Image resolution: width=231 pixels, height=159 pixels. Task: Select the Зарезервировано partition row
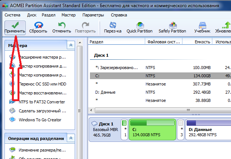point(160,68)
